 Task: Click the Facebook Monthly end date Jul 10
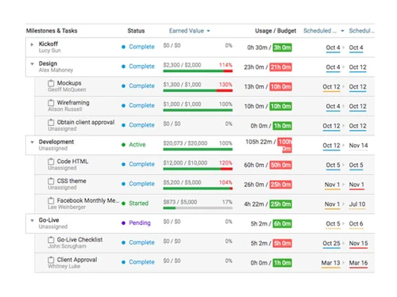(x=357, y=204)
